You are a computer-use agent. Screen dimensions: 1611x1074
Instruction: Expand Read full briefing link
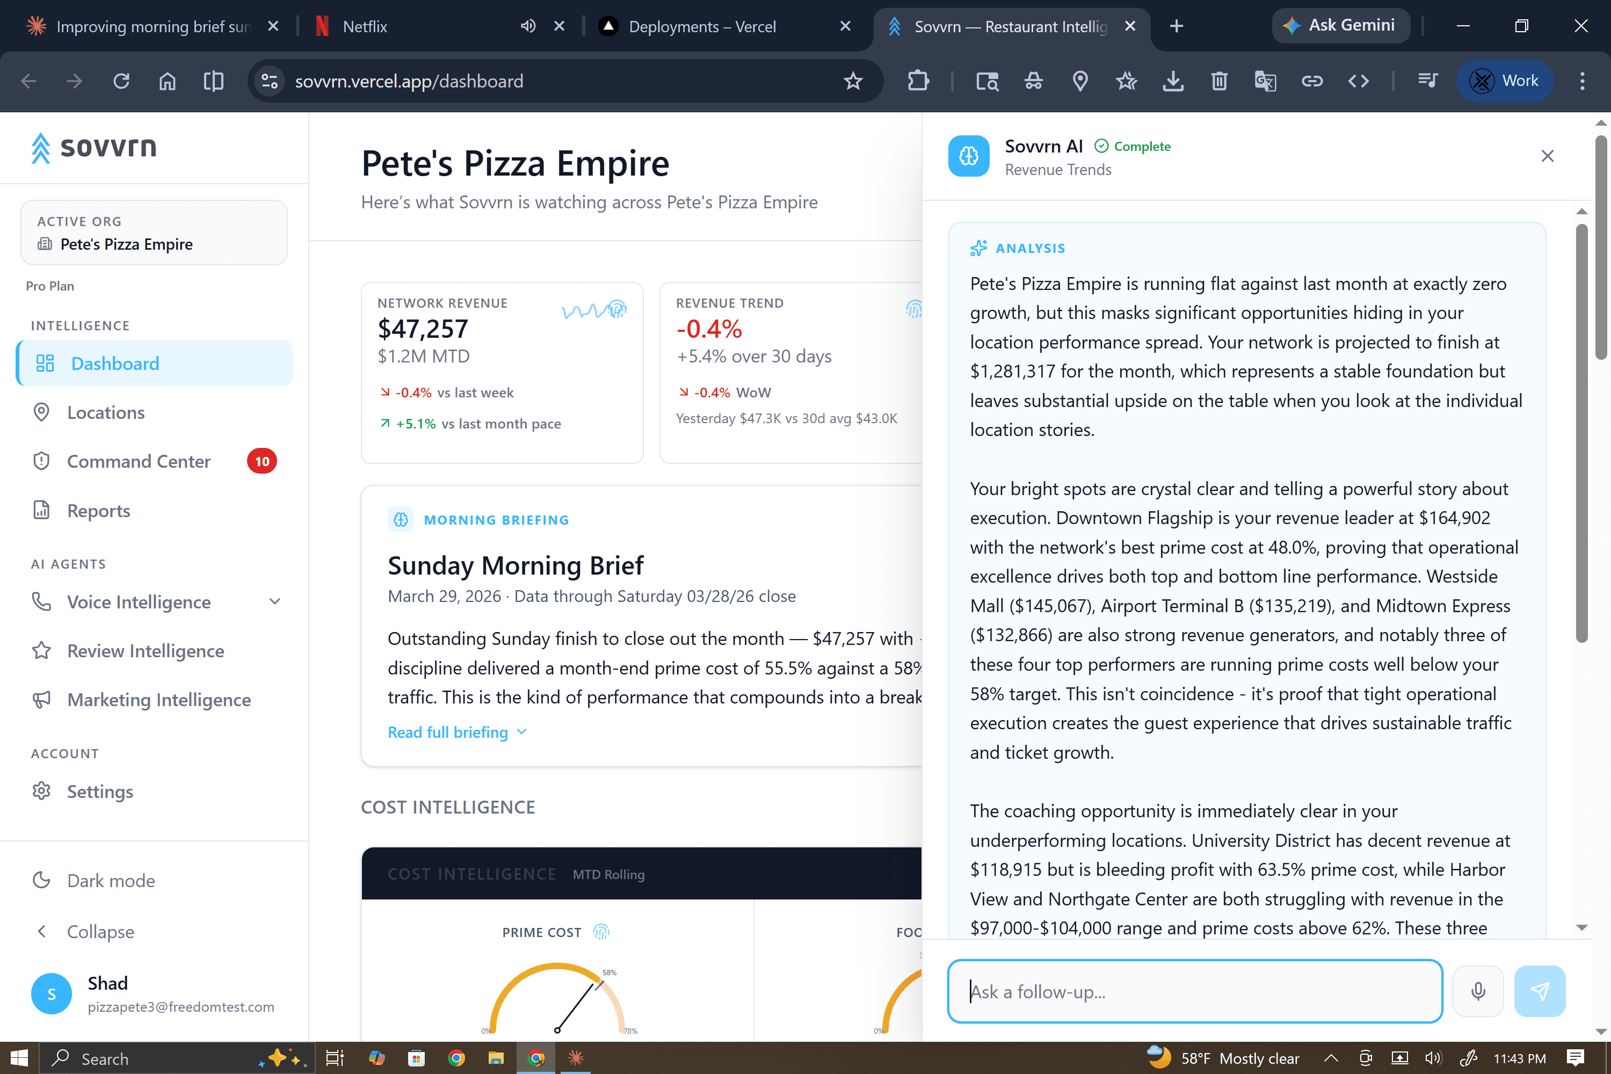point(457,732)
